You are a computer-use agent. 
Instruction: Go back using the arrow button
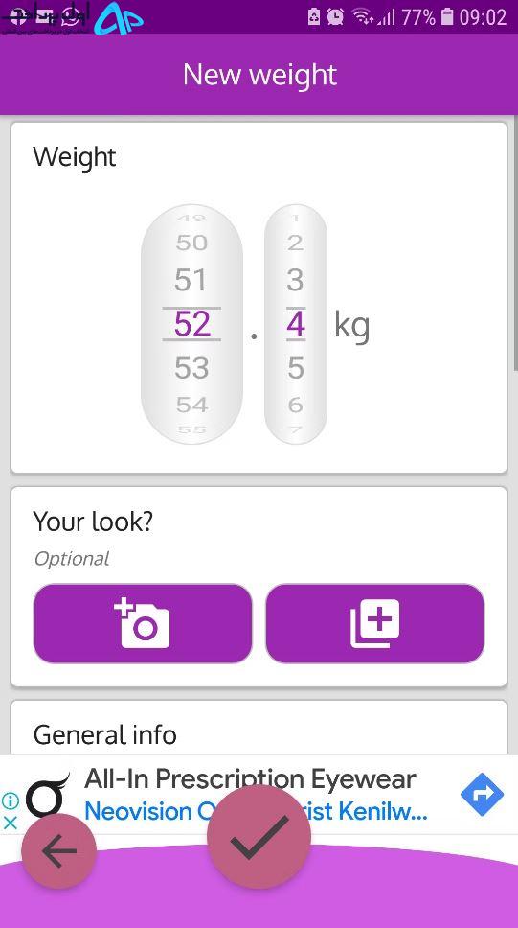(x=59, y=851)
